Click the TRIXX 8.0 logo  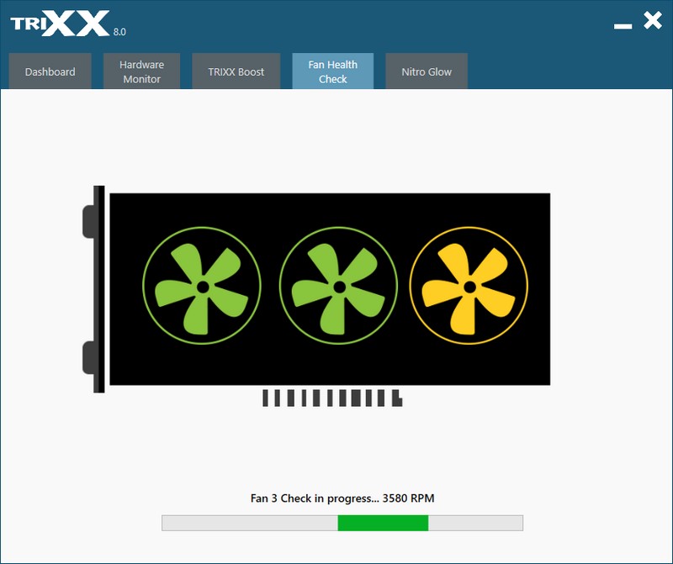point(68,24)
